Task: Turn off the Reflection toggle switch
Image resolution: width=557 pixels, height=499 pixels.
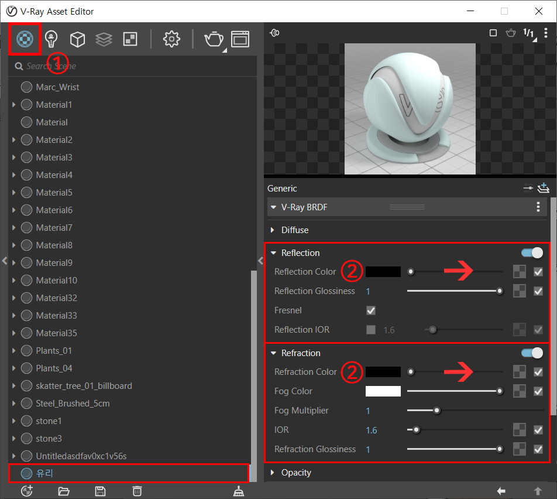Action: point(532,253)
